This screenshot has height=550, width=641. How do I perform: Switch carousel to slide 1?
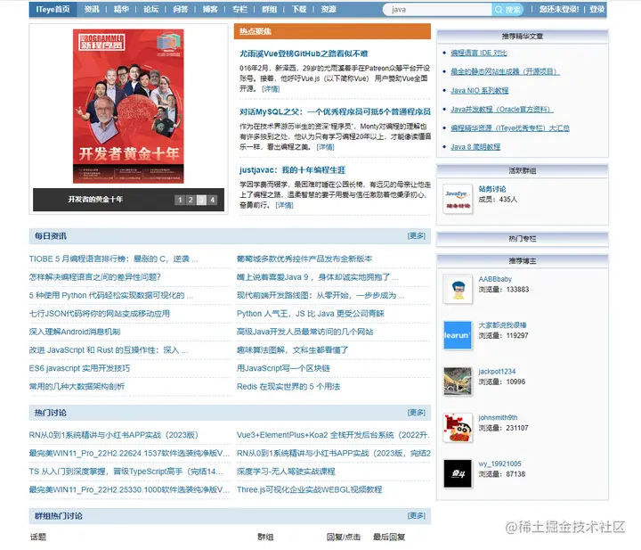pos(180,200)
